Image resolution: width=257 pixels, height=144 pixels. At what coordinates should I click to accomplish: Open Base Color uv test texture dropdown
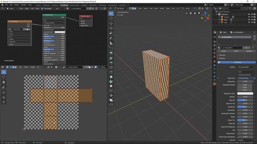click(246, 78)
